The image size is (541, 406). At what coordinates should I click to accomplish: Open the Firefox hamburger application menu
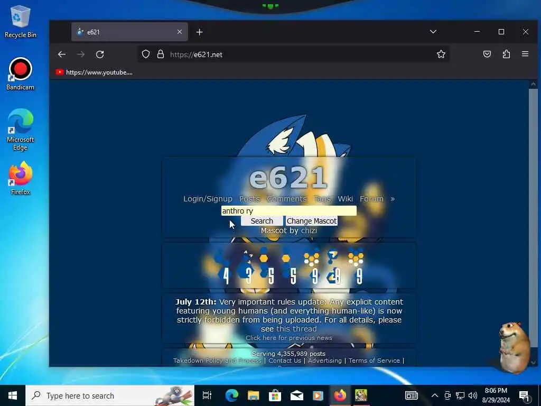point(525,54)
